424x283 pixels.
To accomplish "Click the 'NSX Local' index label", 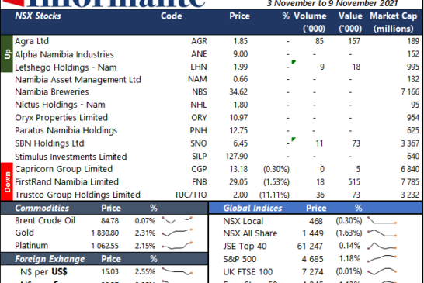I will tap(243, 221).
